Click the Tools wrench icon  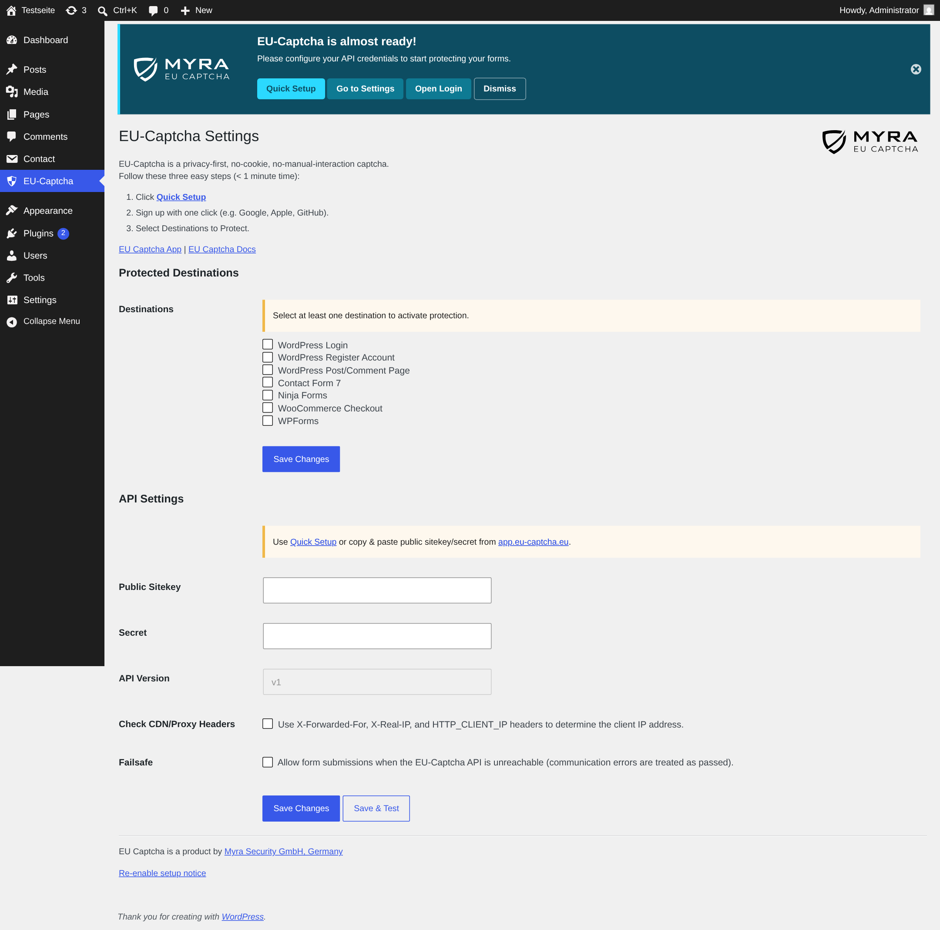coord(12,278)
